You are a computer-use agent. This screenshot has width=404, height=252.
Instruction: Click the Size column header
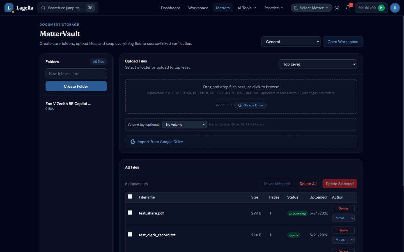coord(255,197)
